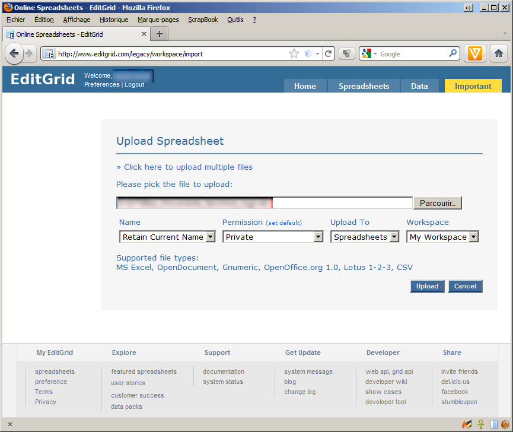This screenshot has height=432, width=513.
Task: Open the yellow Important tab
Action: coord(473,86)
